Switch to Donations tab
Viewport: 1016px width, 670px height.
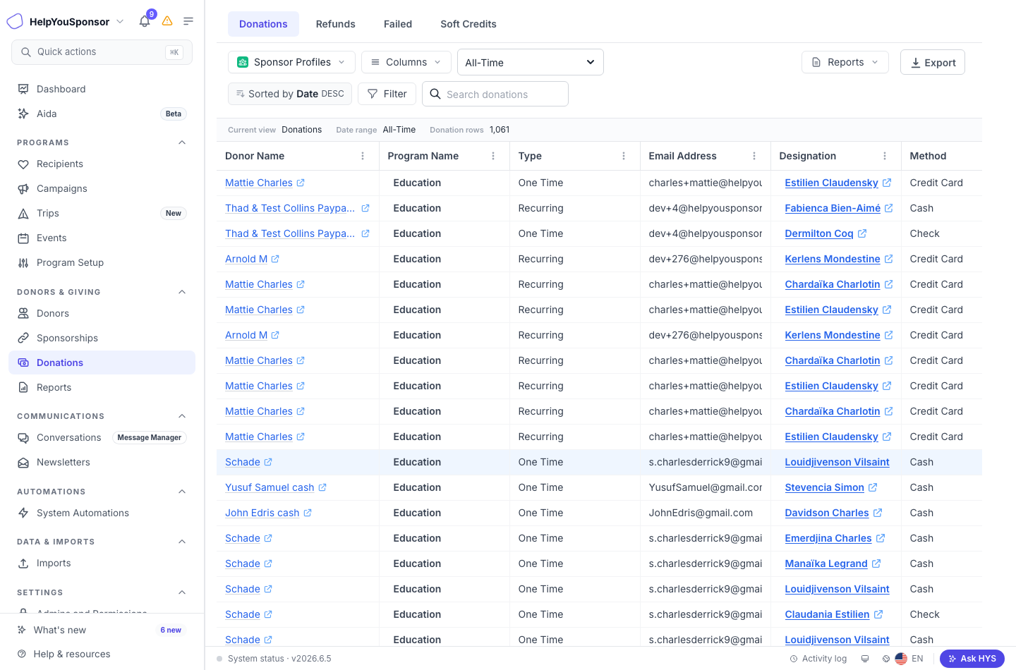pos(263,24)
